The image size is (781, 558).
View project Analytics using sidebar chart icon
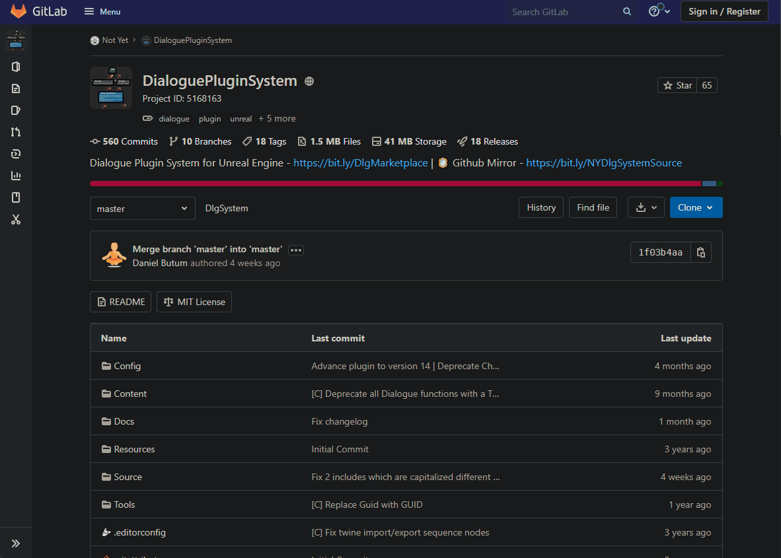click(16, 175)
